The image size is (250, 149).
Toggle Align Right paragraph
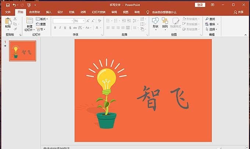pyautogui.click(x=118, y=28)
